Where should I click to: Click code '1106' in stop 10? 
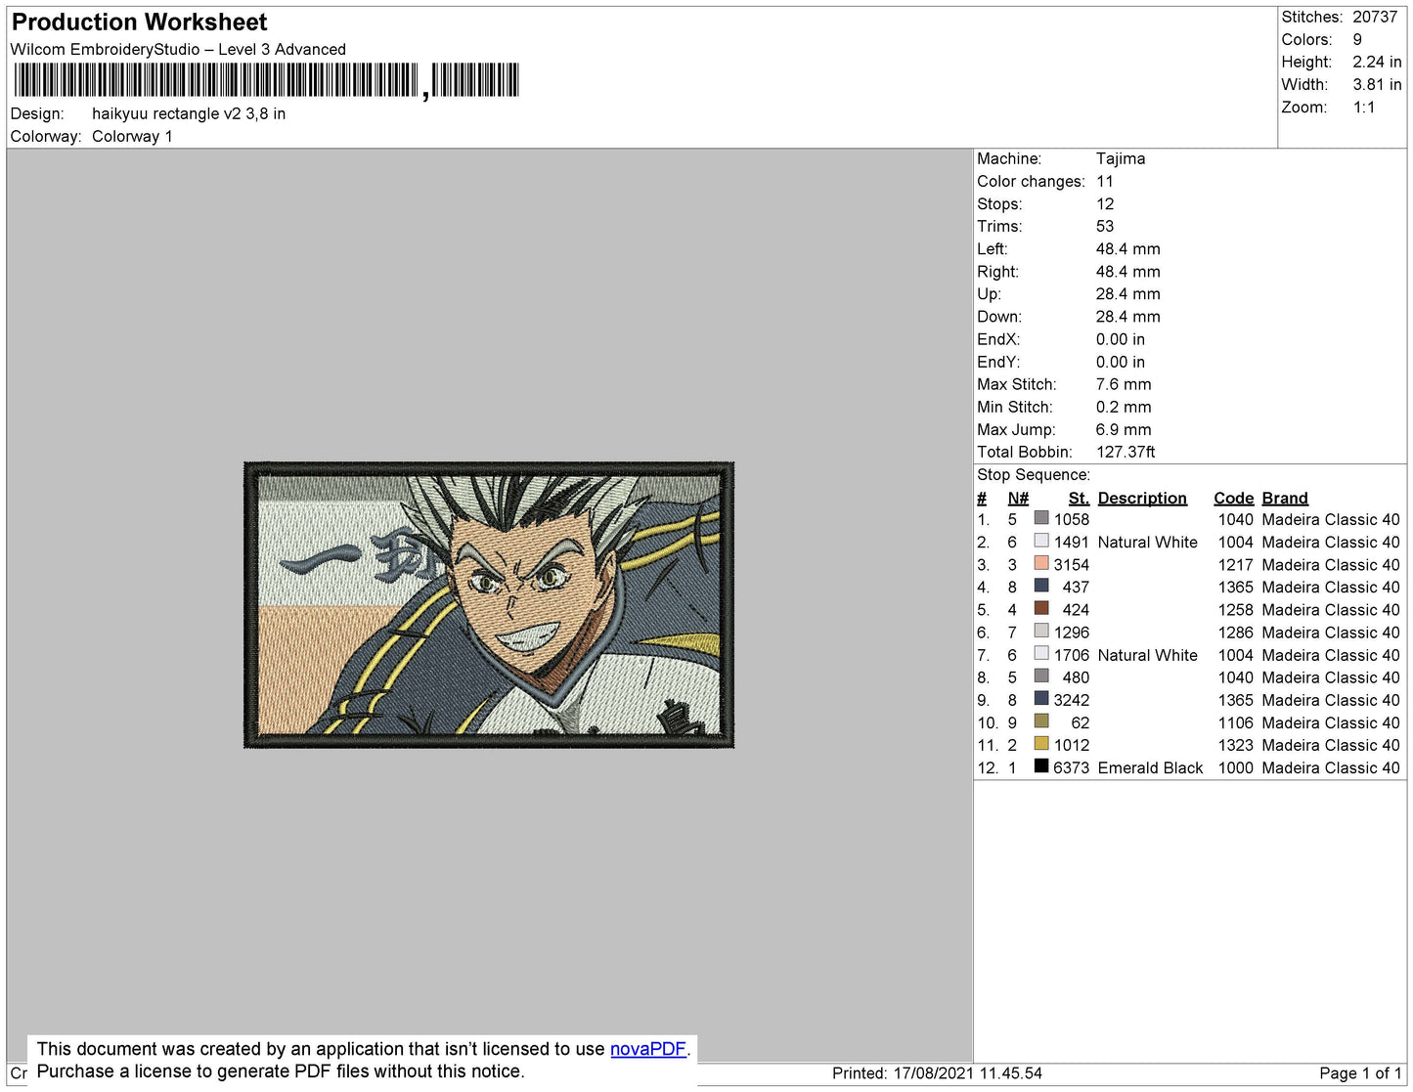[x=1236, y=722]
